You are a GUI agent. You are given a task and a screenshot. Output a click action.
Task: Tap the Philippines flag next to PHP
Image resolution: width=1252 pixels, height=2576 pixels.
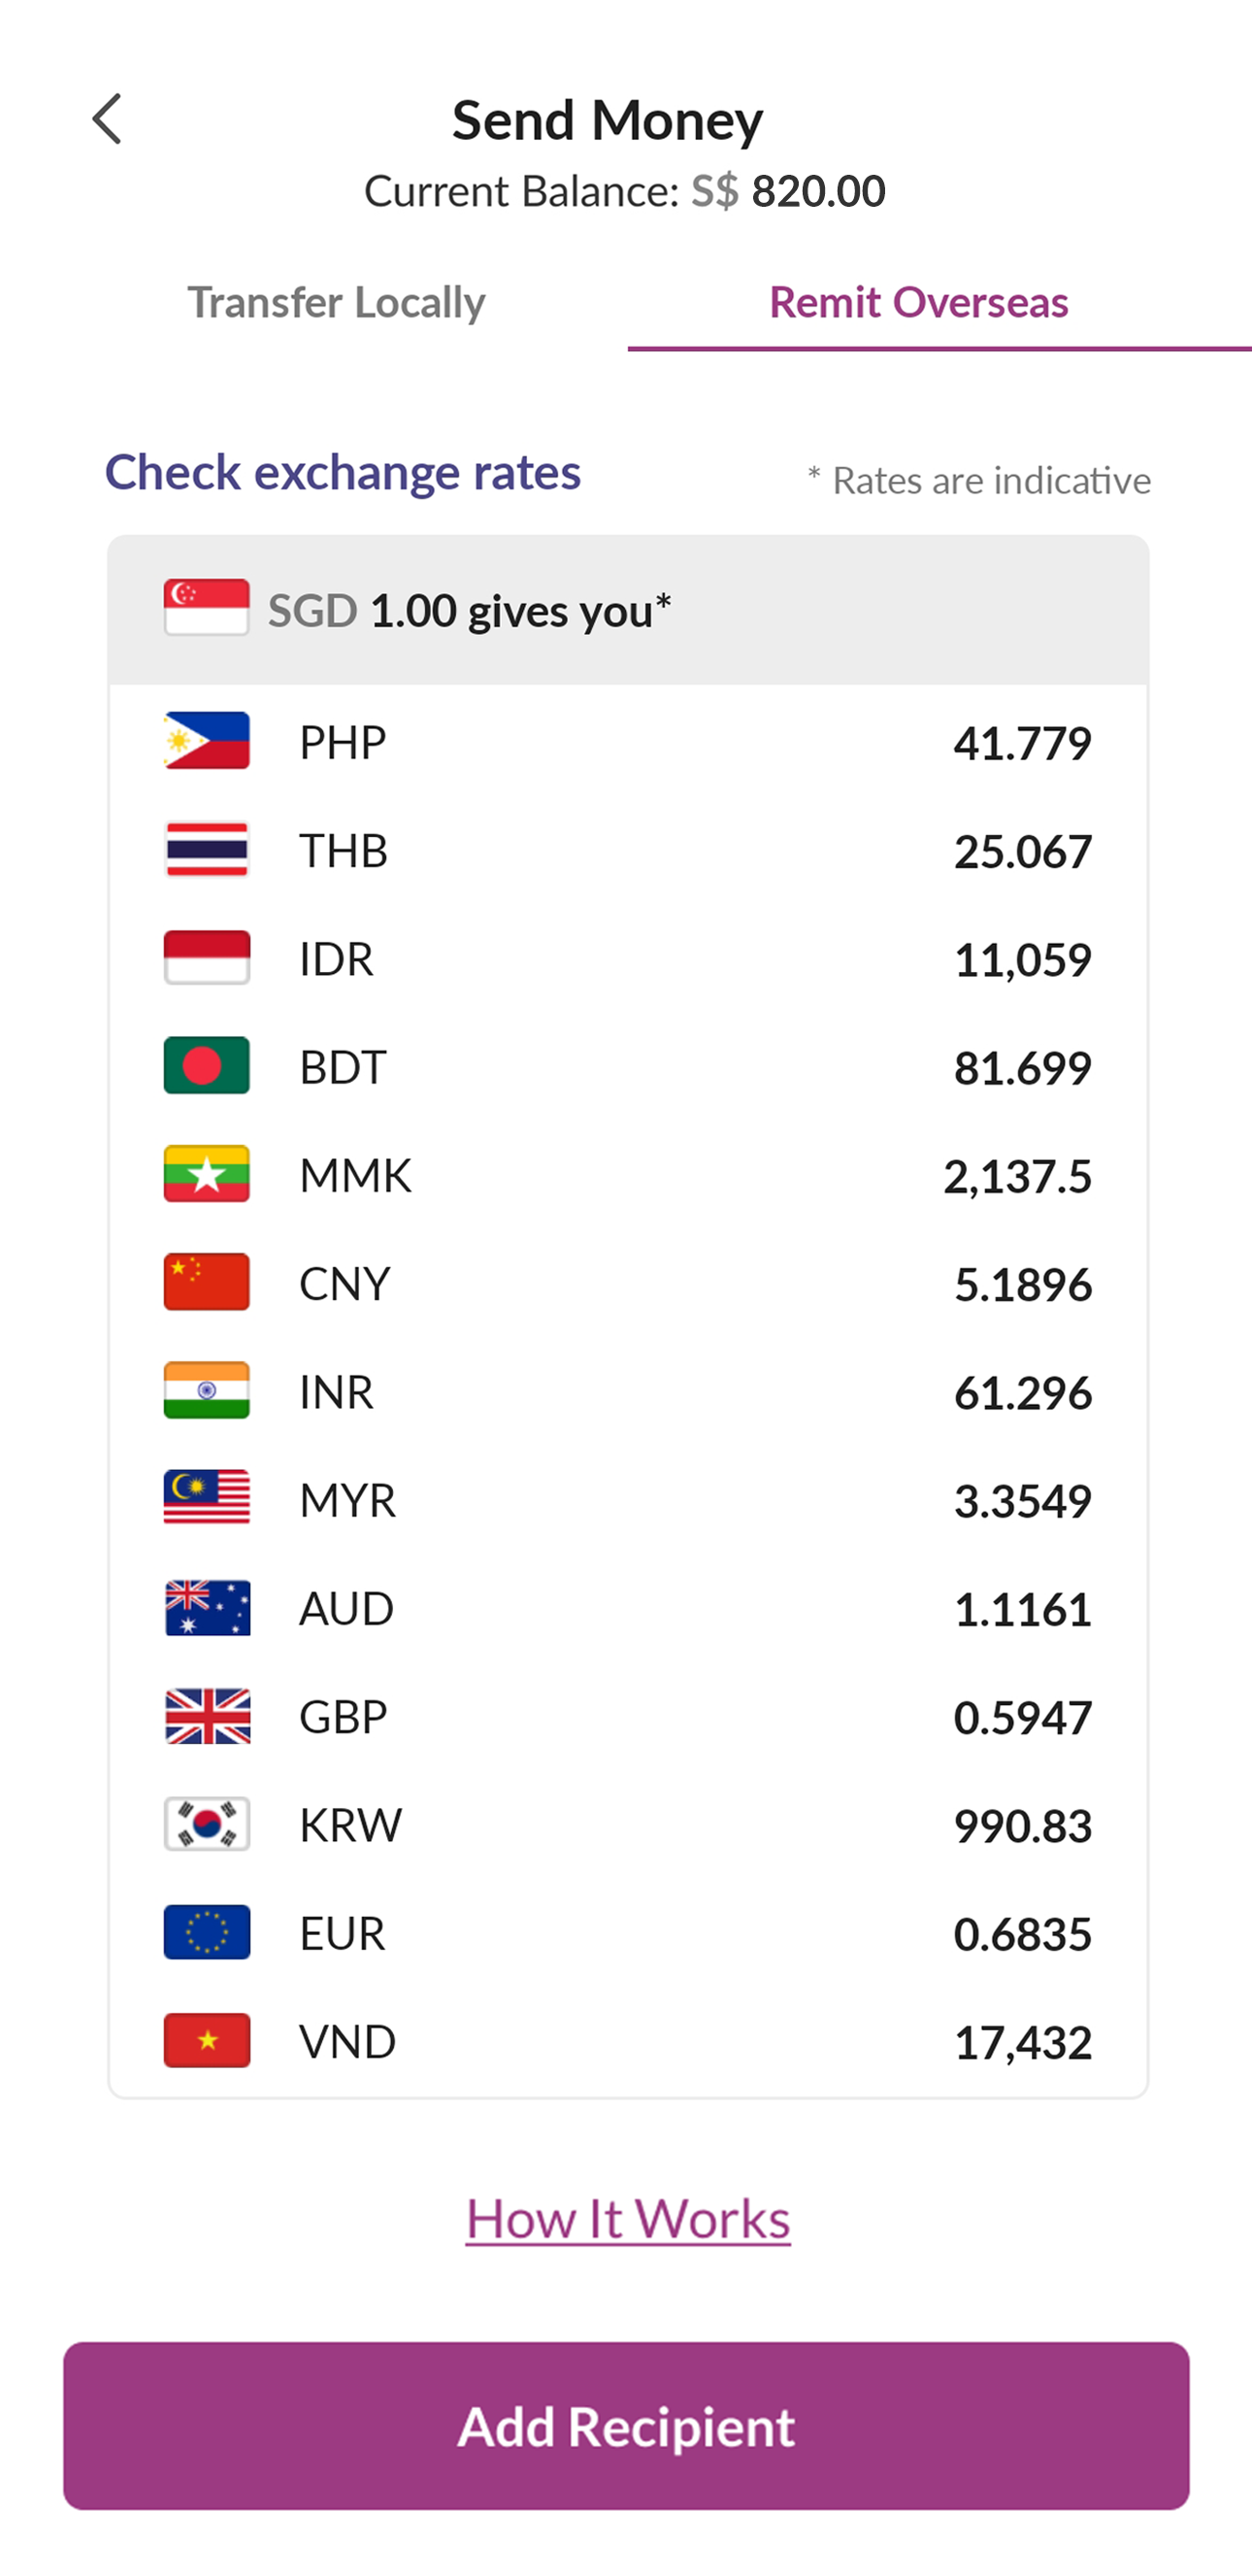tap(207, 740)
